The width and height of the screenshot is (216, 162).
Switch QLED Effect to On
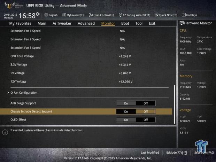126,120
